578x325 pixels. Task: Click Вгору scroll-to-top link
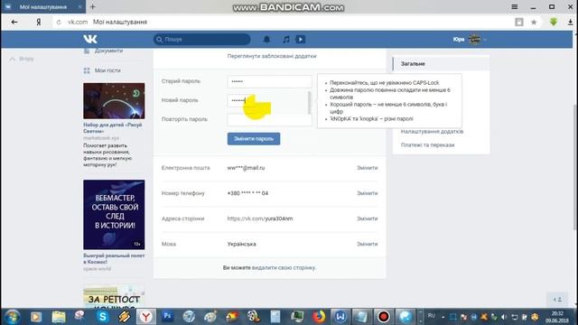point(22,59)
